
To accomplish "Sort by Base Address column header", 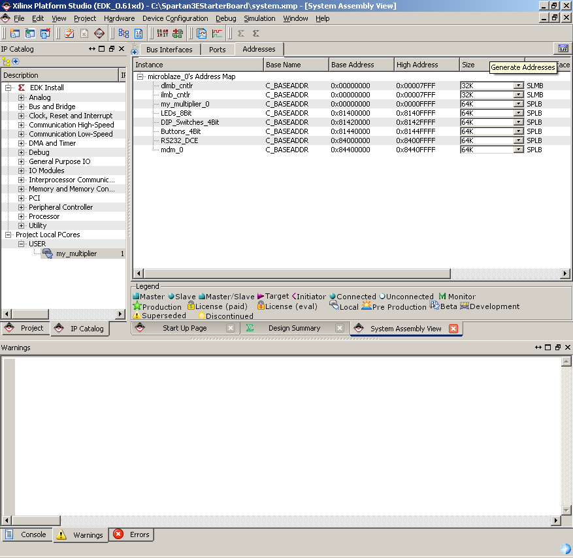I will (361, 65).
